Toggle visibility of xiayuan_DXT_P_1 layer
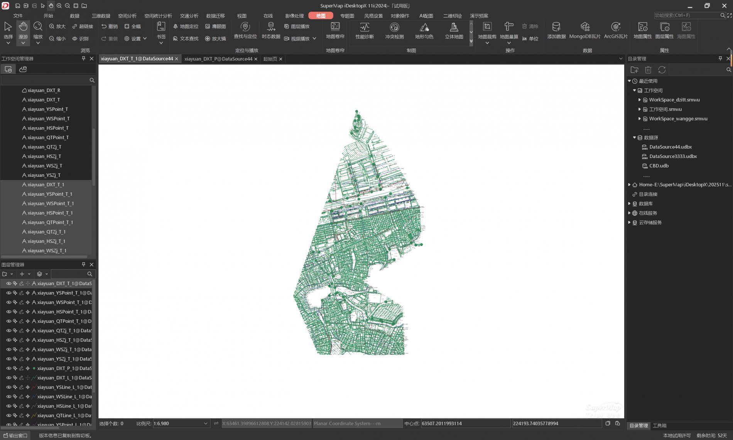Image resolution: width=733 pixels, height=440 pixels. [x=8, y=368]
